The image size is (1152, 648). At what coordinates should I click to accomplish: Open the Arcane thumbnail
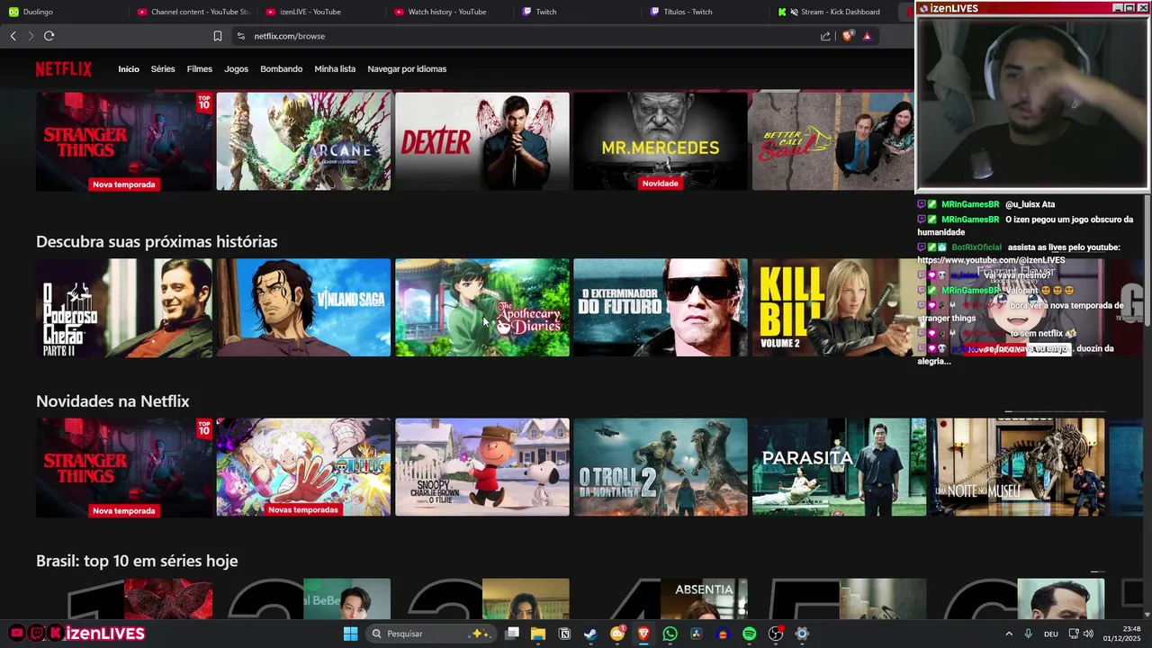pyautogui.click(x=303, y=141)
